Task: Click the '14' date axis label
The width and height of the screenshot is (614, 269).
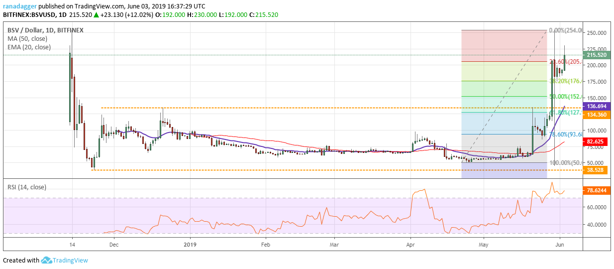Action: pos(73,245)
